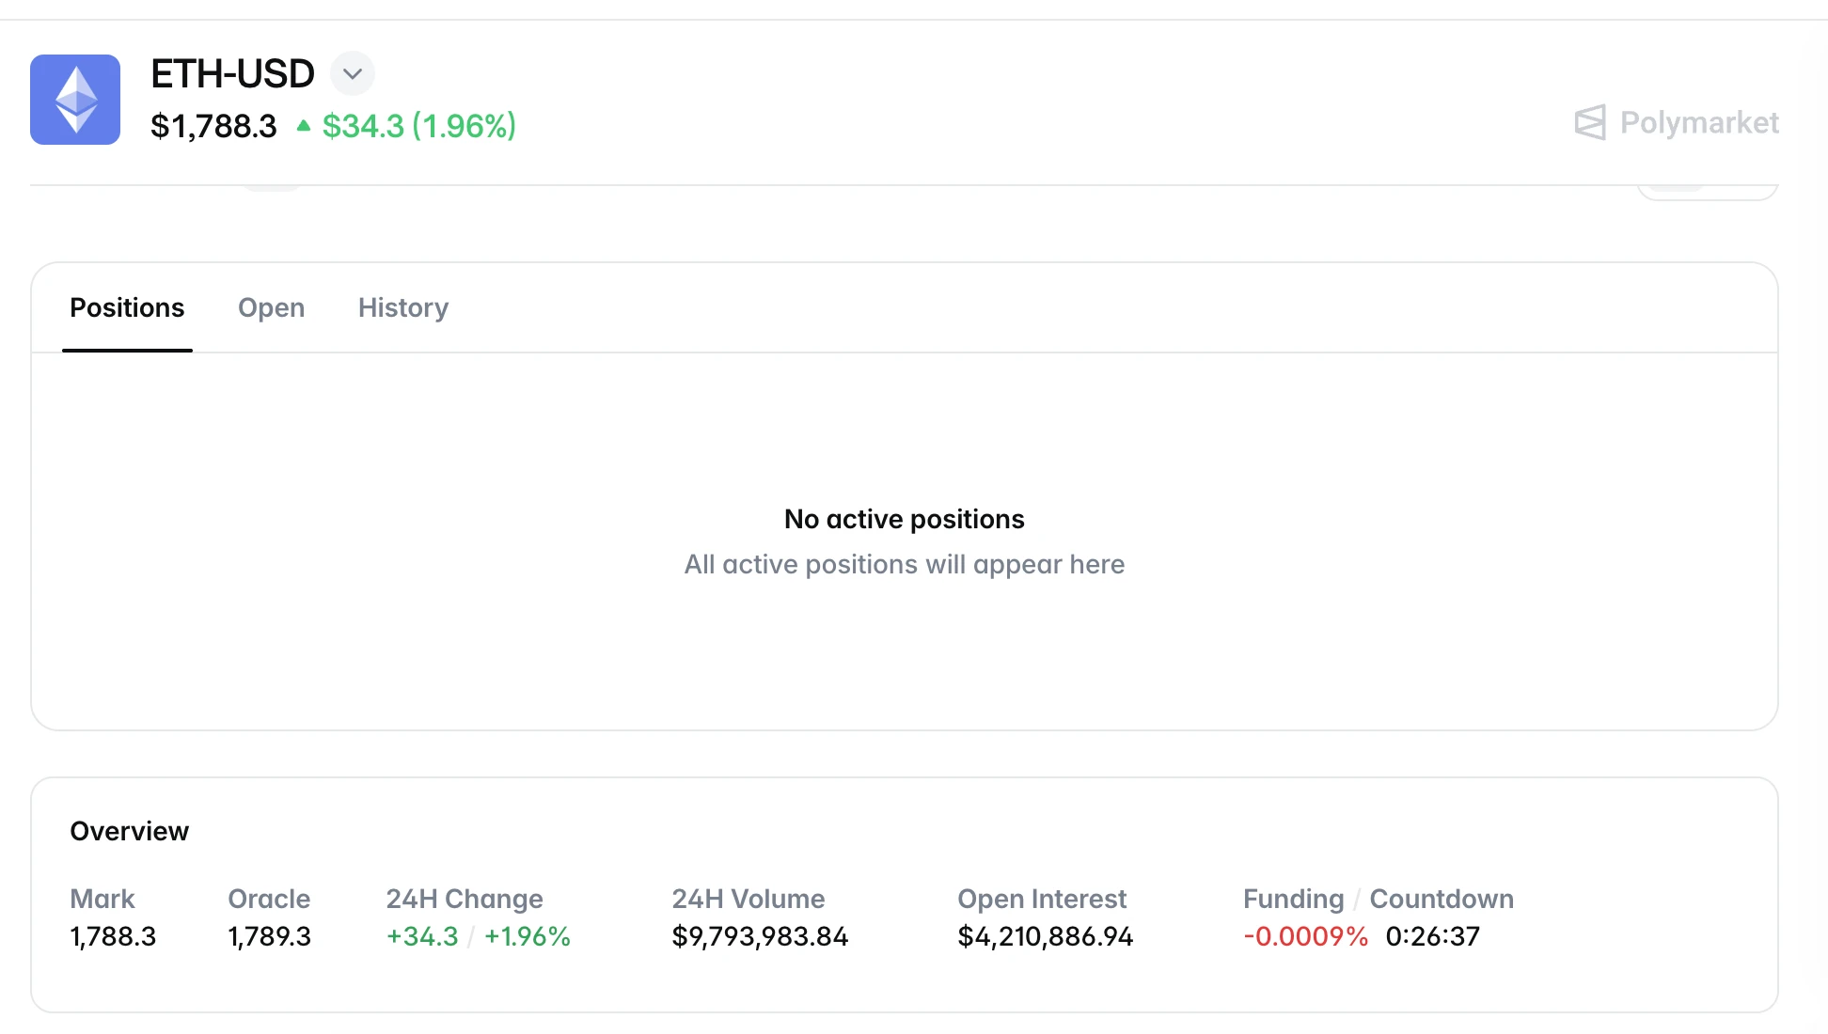
Task: Click the Oracle label
Action: (269, 899)
